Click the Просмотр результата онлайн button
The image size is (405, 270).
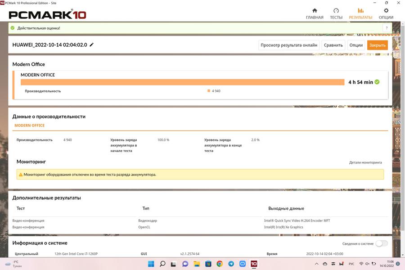click(289, 45)
